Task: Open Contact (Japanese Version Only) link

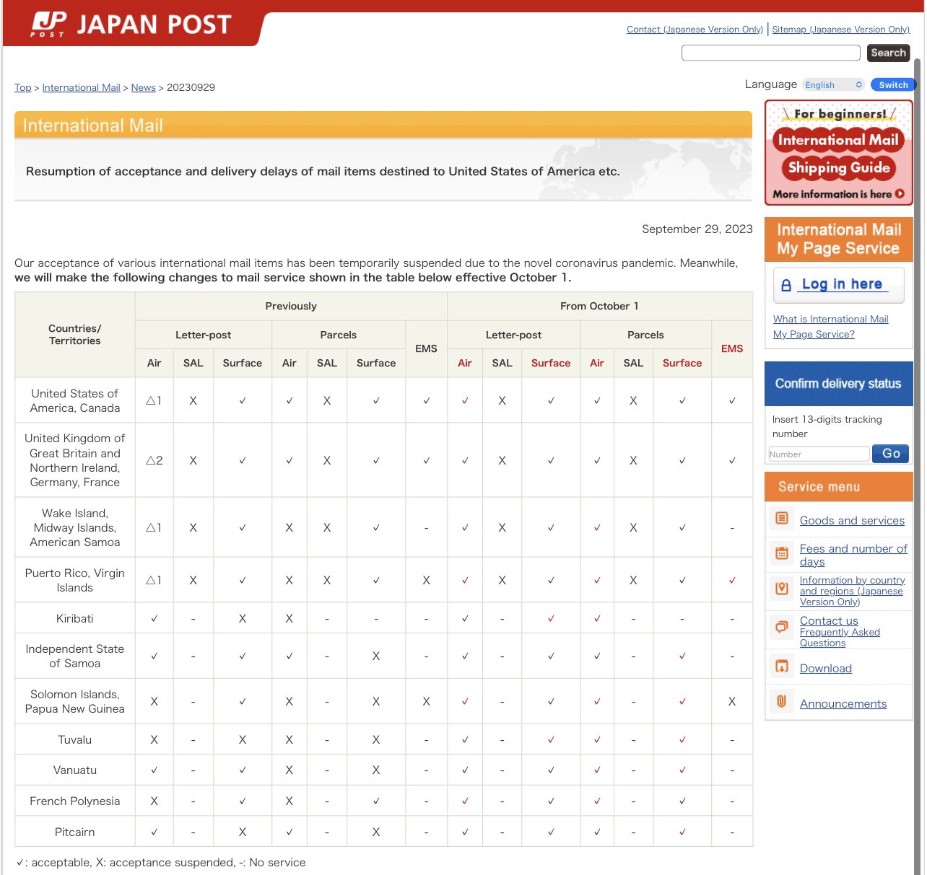Action: tap(695, 30)
